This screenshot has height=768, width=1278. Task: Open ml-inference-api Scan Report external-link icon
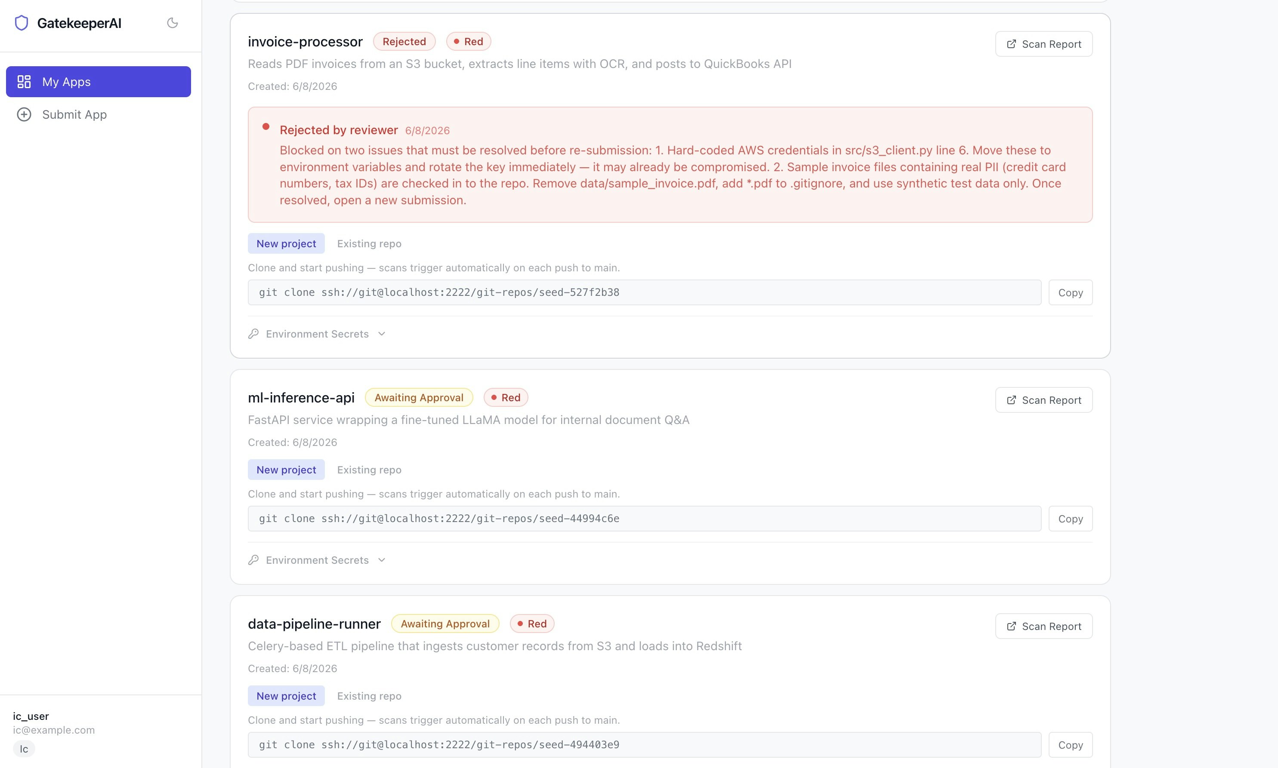click(x=1011, y=400)
